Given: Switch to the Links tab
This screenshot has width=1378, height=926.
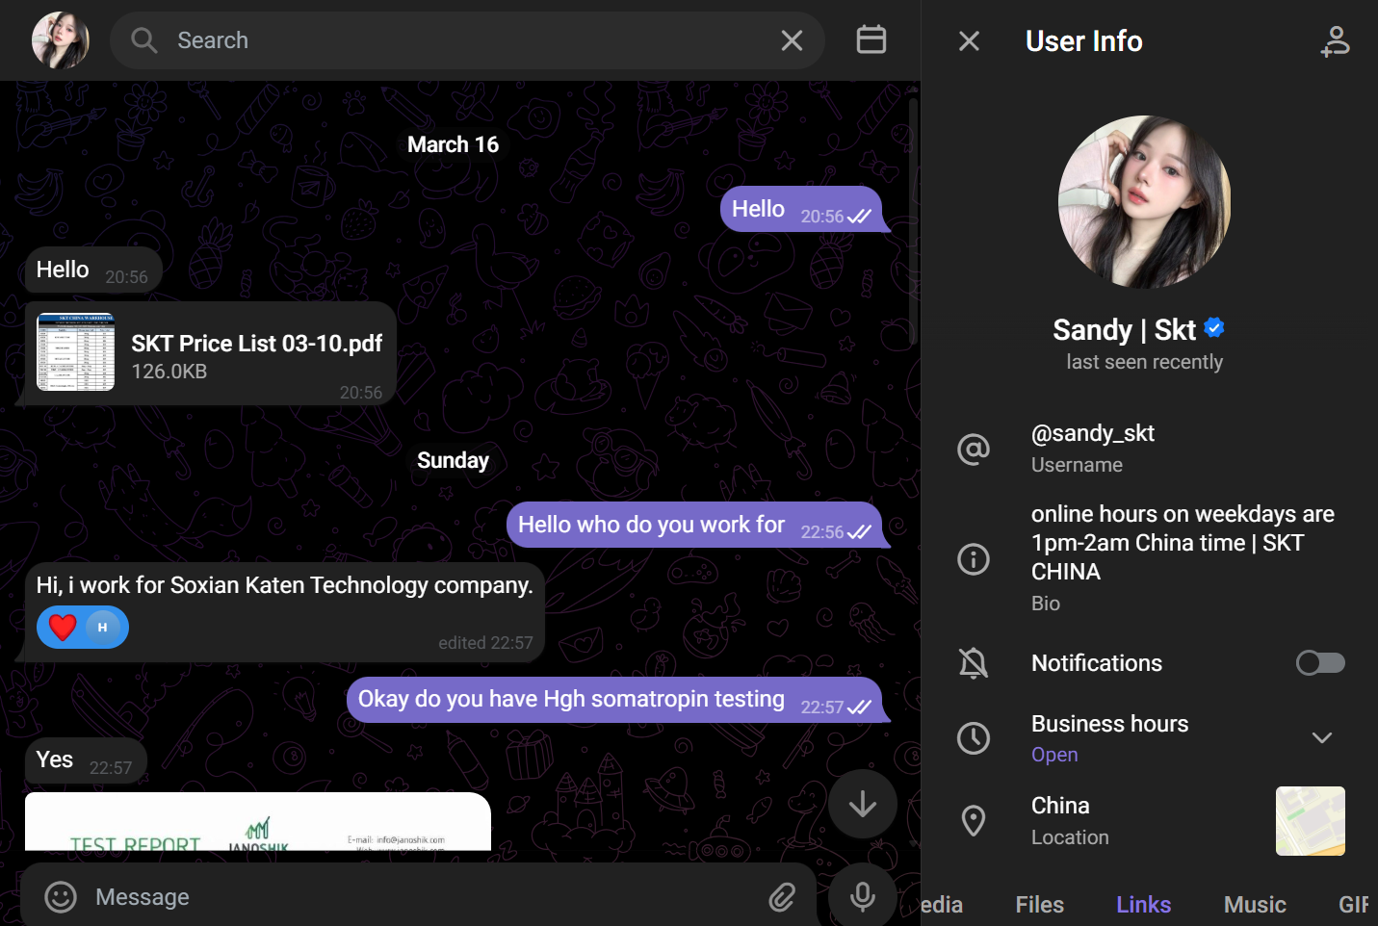Looking at the screenshot, I should point(1143,905).
